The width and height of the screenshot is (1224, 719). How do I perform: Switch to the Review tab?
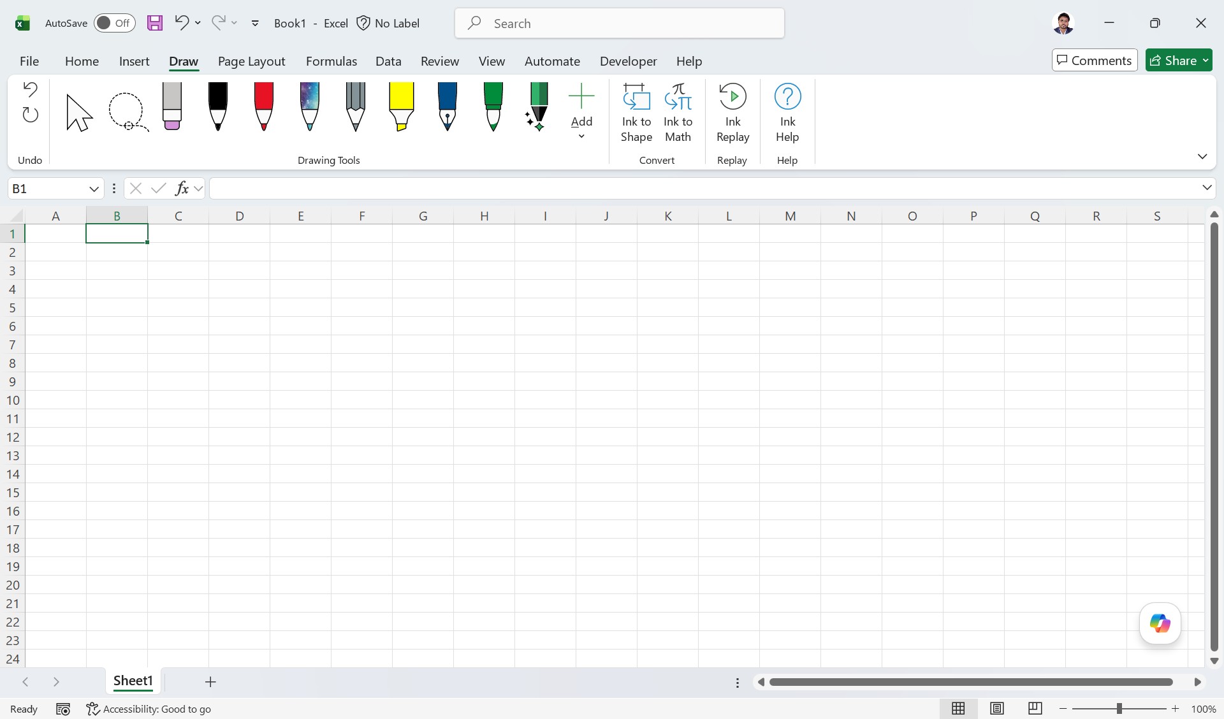440,61
